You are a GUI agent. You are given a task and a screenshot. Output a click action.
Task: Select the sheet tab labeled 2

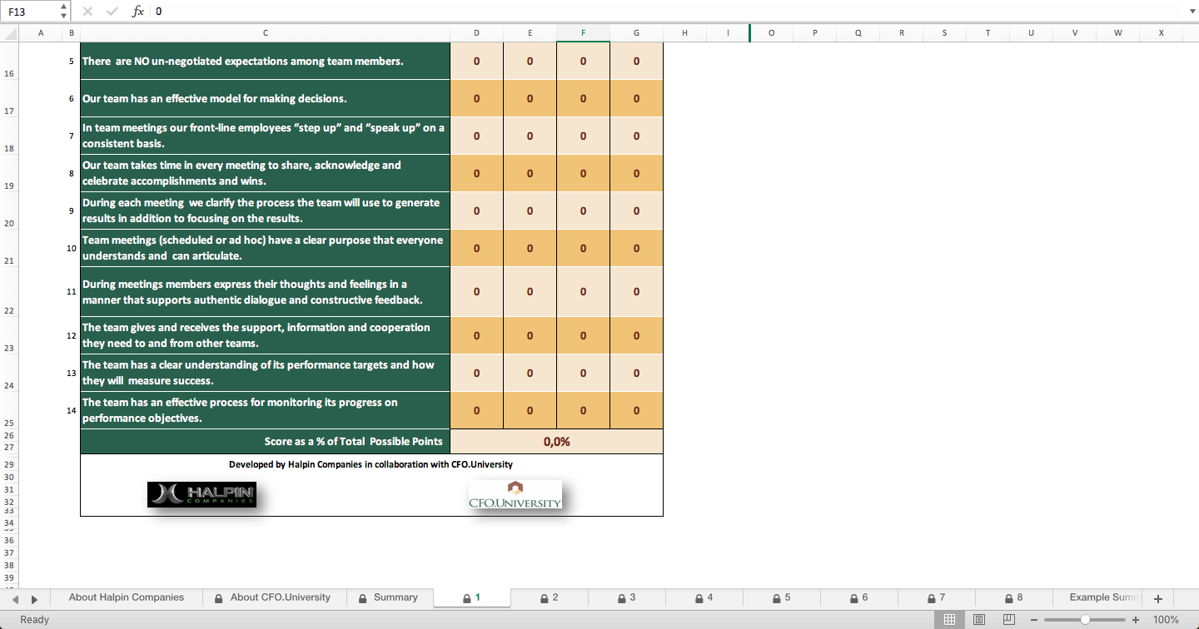tap(549, 597)
